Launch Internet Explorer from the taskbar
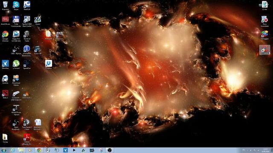The height and width of the screenshot is (153, 273). click(x=12, y=150)
